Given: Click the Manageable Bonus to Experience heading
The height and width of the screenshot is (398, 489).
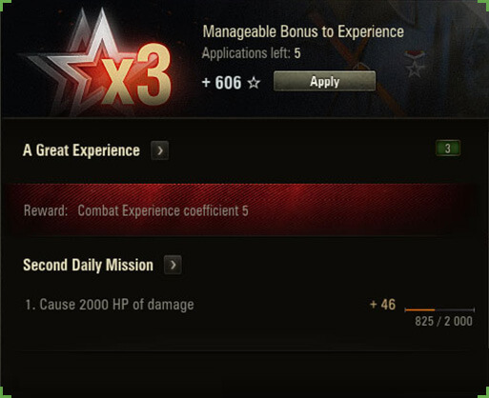Looking at the screenshot, I should (x=303, y=31).
